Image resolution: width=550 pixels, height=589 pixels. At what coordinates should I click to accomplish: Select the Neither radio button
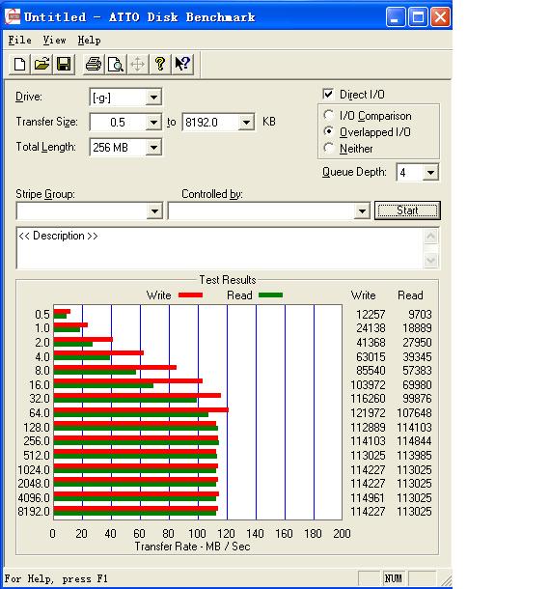point(329,148)
